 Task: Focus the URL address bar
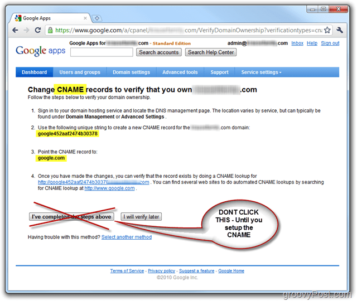click(189, 30)
